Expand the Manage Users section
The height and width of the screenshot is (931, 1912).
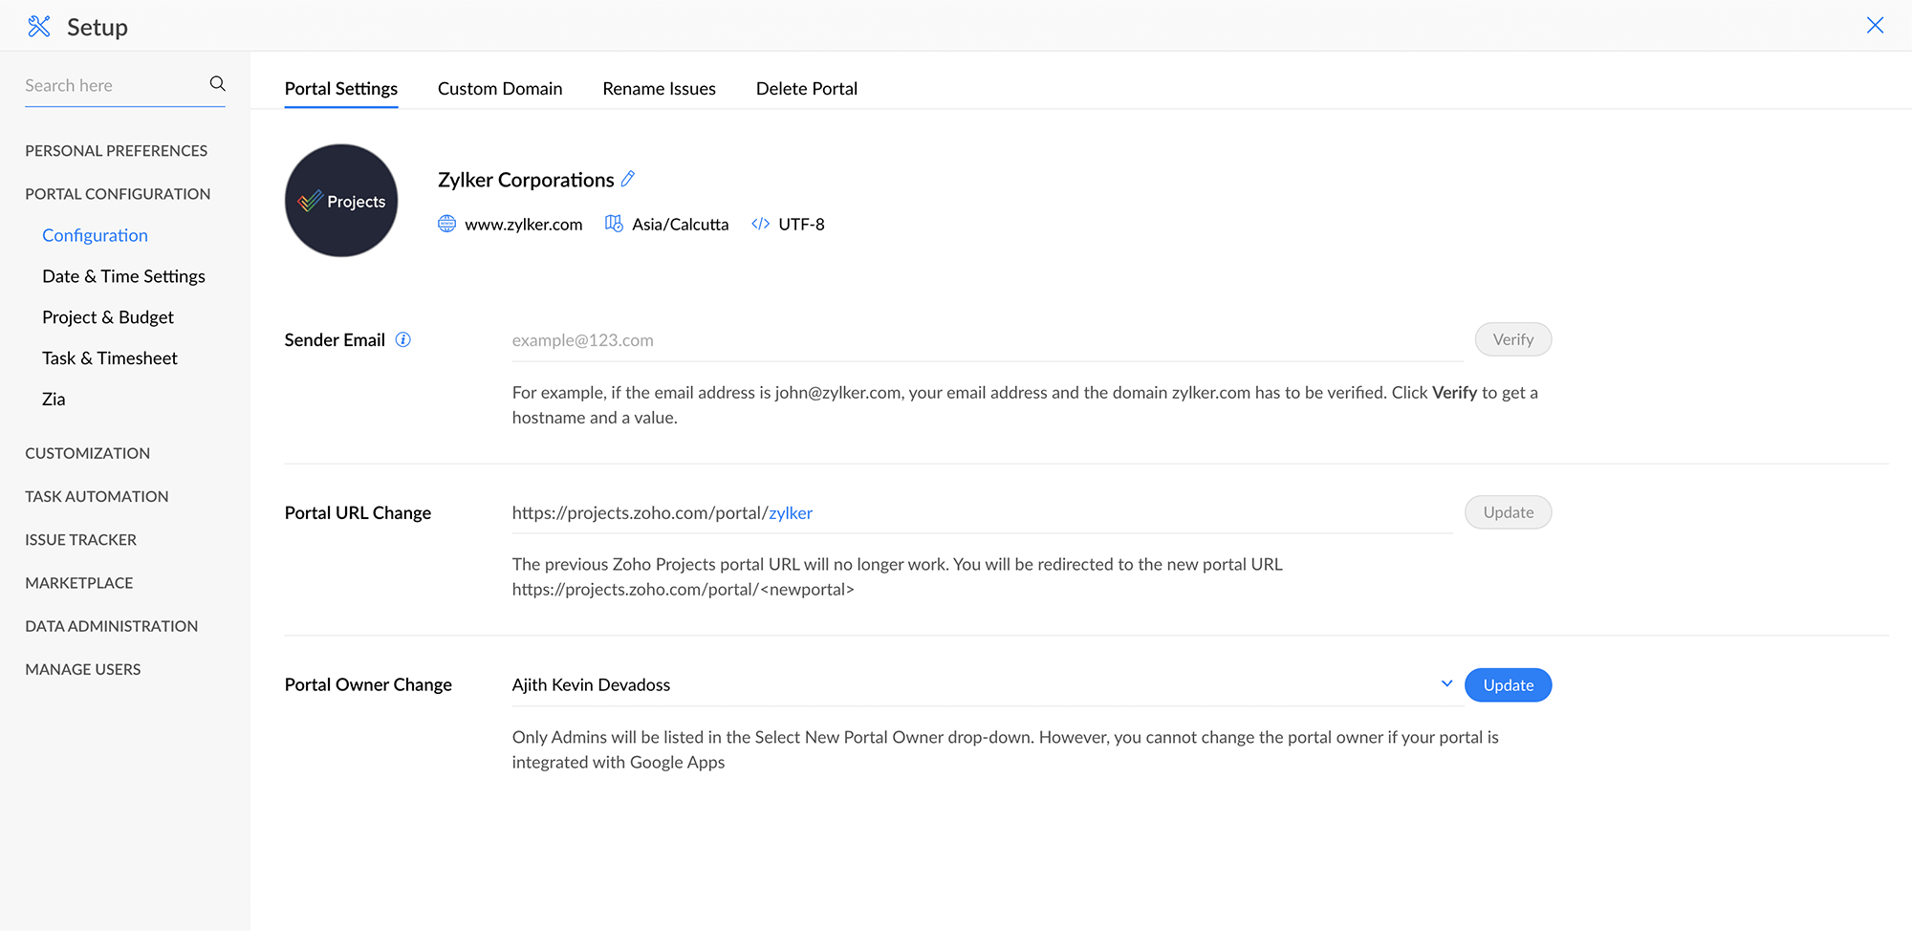[x=83, y=669]
